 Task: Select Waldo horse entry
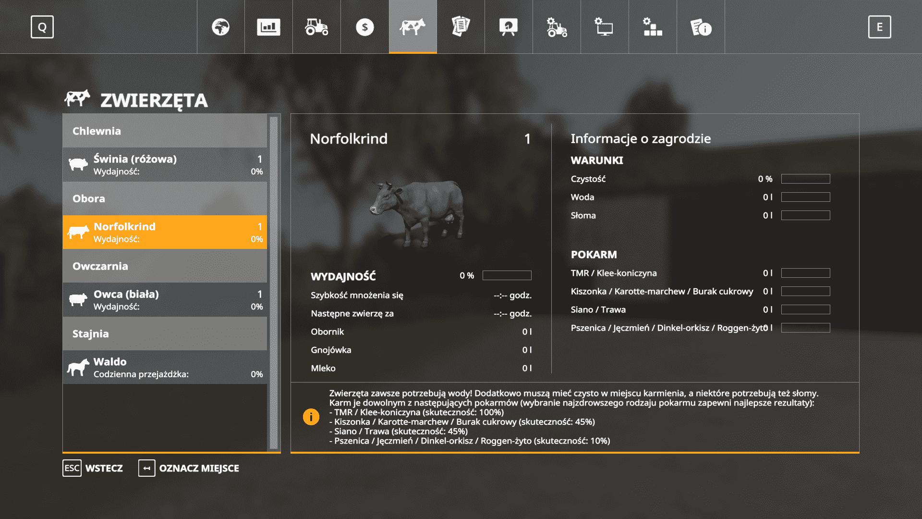coord(165,367)
